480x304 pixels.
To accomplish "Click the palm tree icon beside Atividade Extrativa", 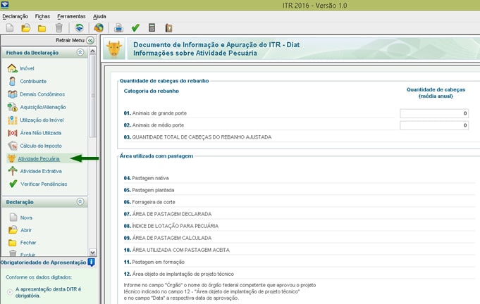I will pos(13,171).
